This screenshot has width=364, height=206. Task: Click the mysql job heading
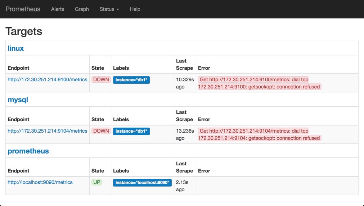pyautogui.click(x=18, y=100)
